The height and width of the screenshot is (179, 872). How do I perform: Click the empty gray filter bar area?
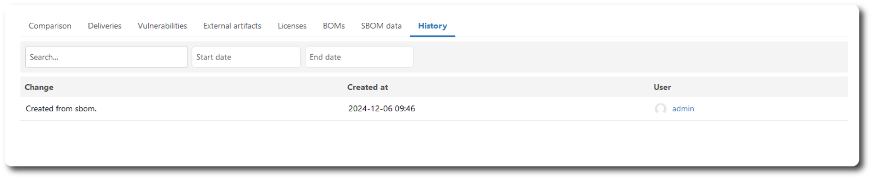[x=630, y=57]
